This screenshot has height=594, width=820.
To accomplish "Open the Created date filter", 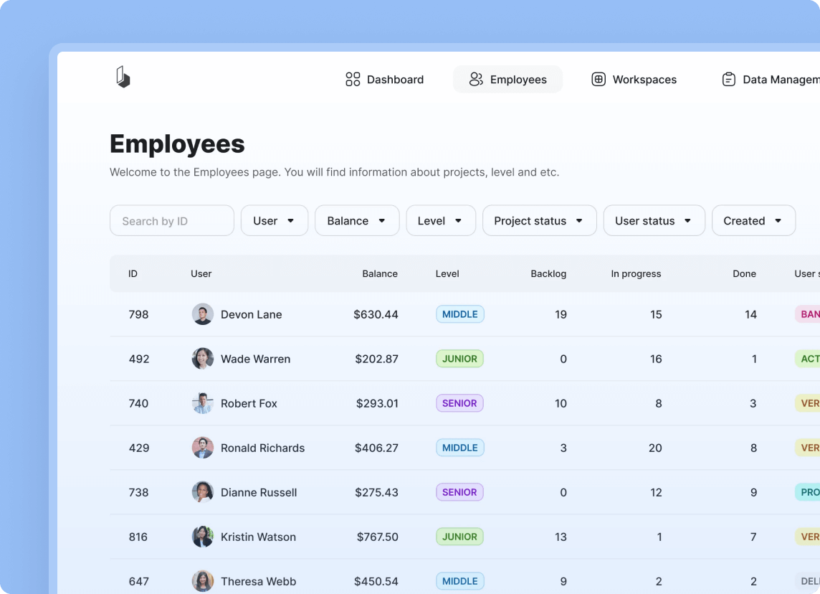I will (x=753, y=221).
